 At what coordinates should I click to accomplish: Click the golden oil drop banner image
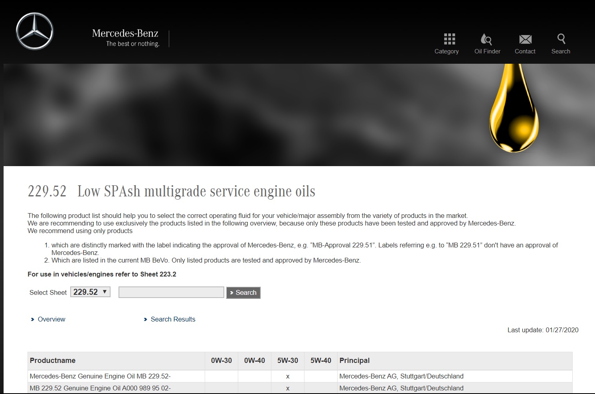pos(514,108)
